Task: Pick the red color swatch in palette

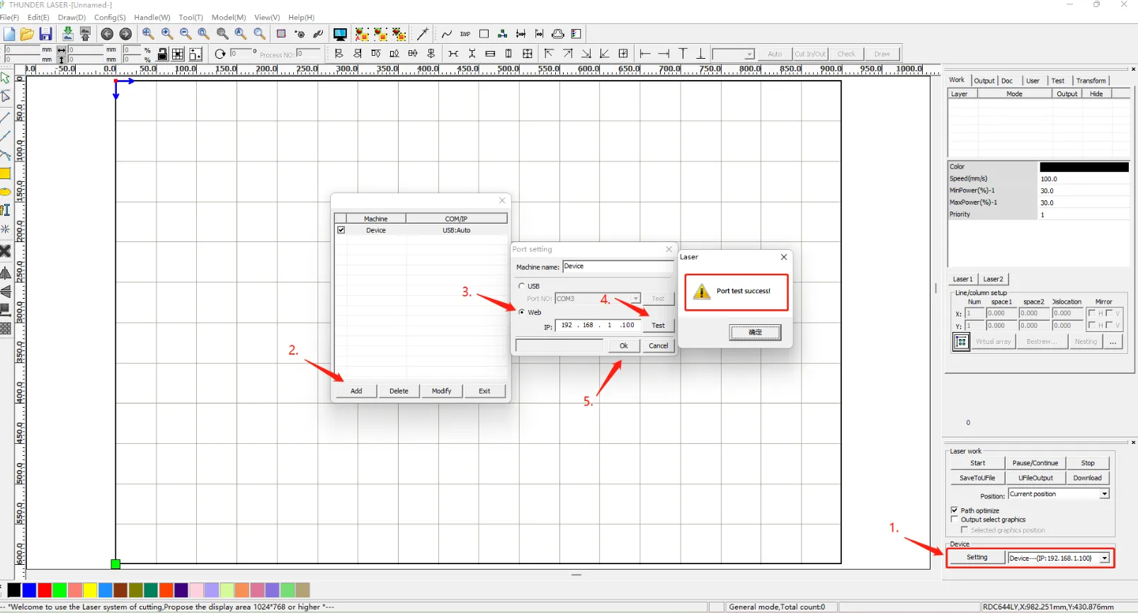Action: (44, 590)
